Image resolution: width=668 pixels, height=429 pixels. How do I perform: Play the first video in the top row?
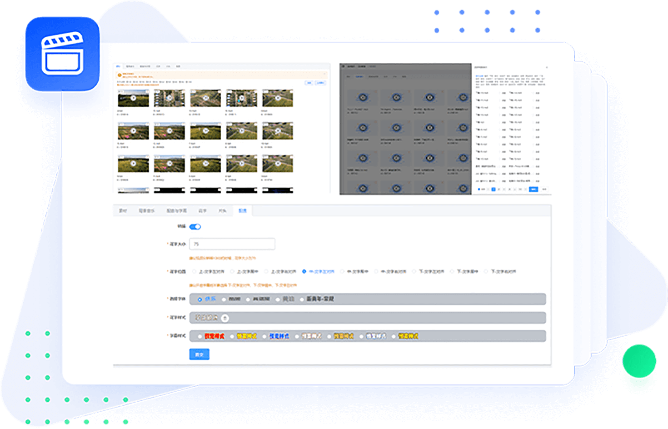click(x=133, y=98)
